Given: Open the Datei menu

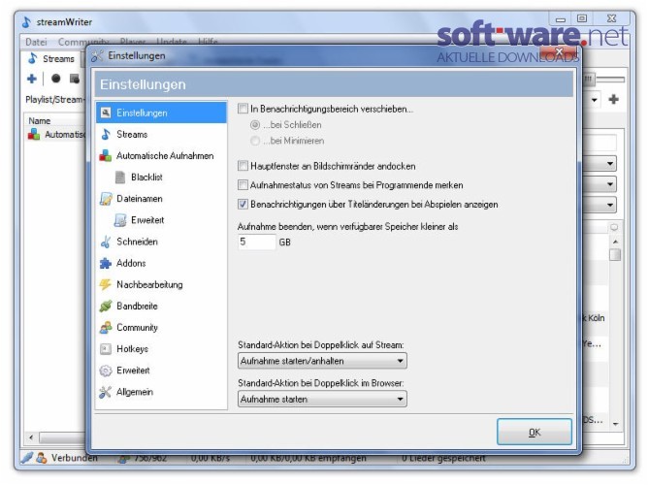Looking at the screenshot, I should coord(36,42).
